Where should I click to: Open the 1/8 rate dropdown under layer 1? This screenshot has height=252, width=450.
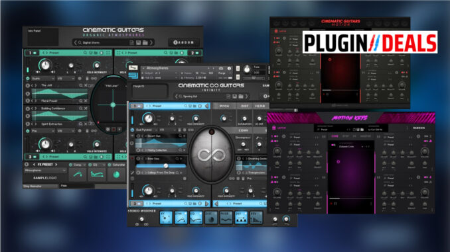pos(66,78)
